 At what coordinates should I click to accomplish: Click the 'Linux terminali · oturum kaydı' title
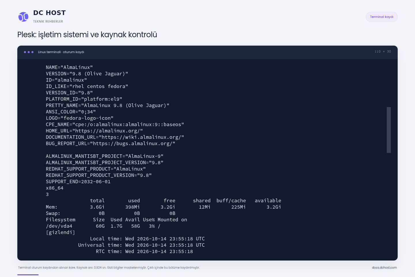tap(61, 52)
